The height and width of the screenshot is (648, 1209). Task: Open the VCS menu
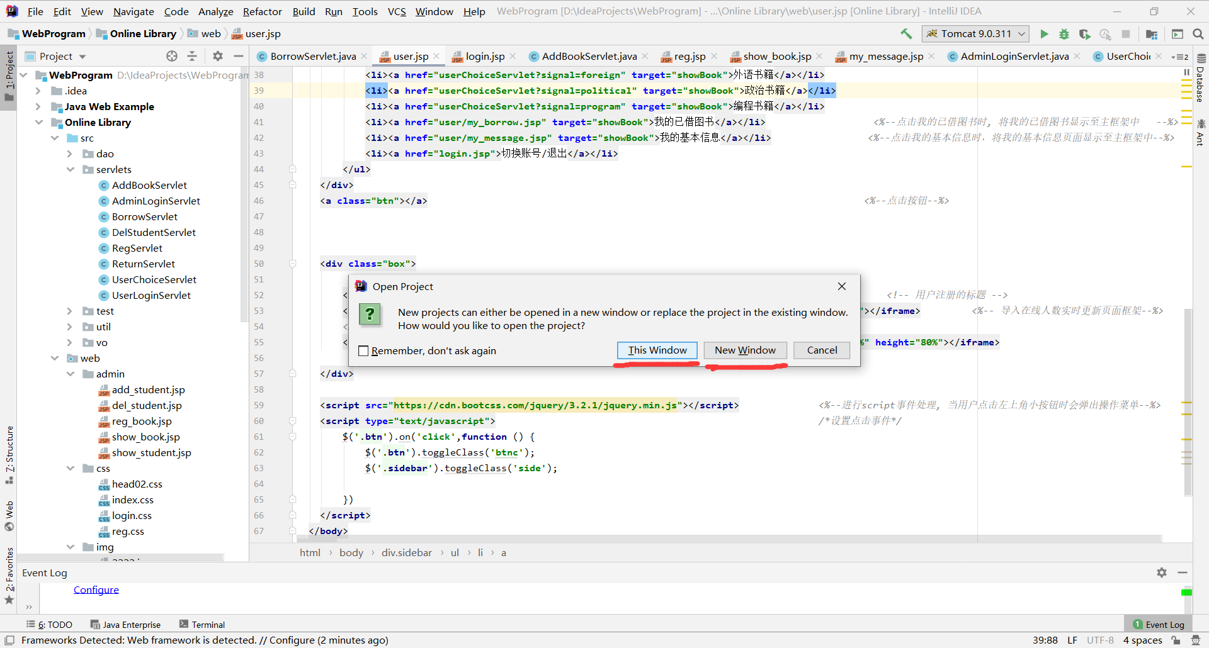(397, 11)
